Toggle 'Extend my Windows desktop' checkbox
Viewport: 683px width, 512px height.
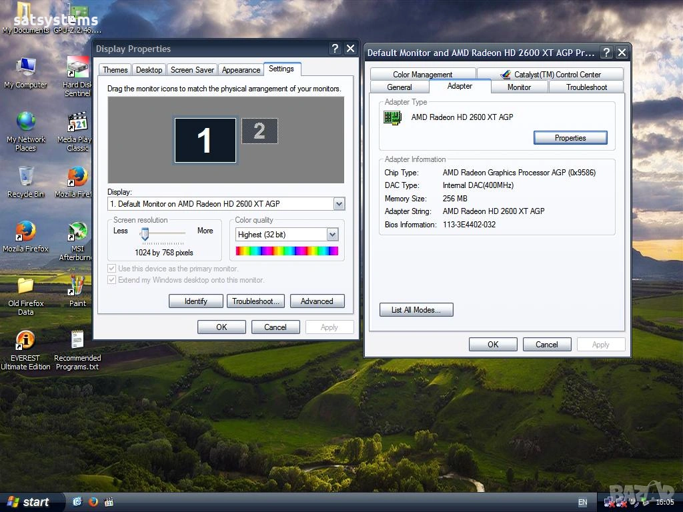pyautogui.click(x=112, y=280)
